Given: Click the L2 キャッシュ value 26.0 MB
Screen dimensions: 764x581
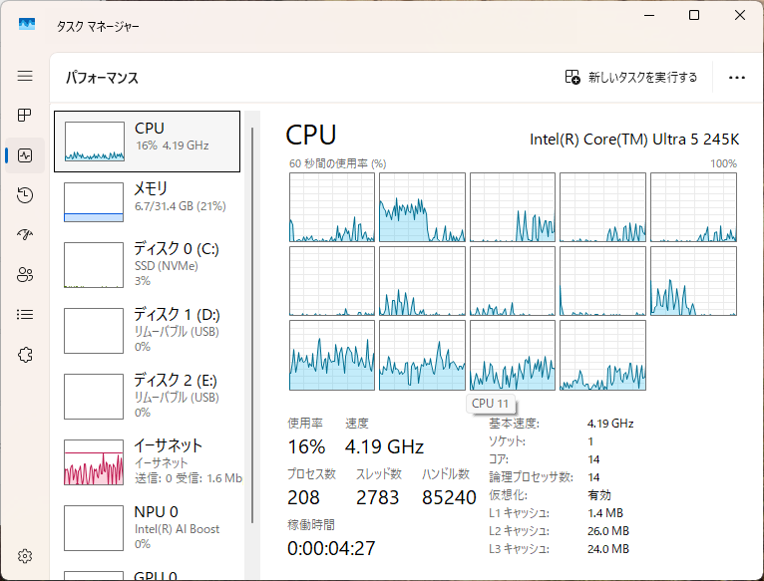Looking at the screenshot, I should coord(608,531).
